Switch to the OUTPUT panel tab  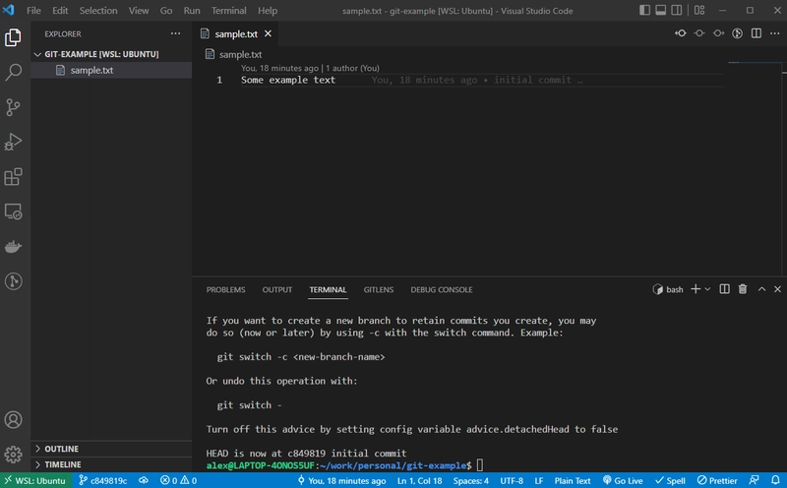(x=277, y=289)
